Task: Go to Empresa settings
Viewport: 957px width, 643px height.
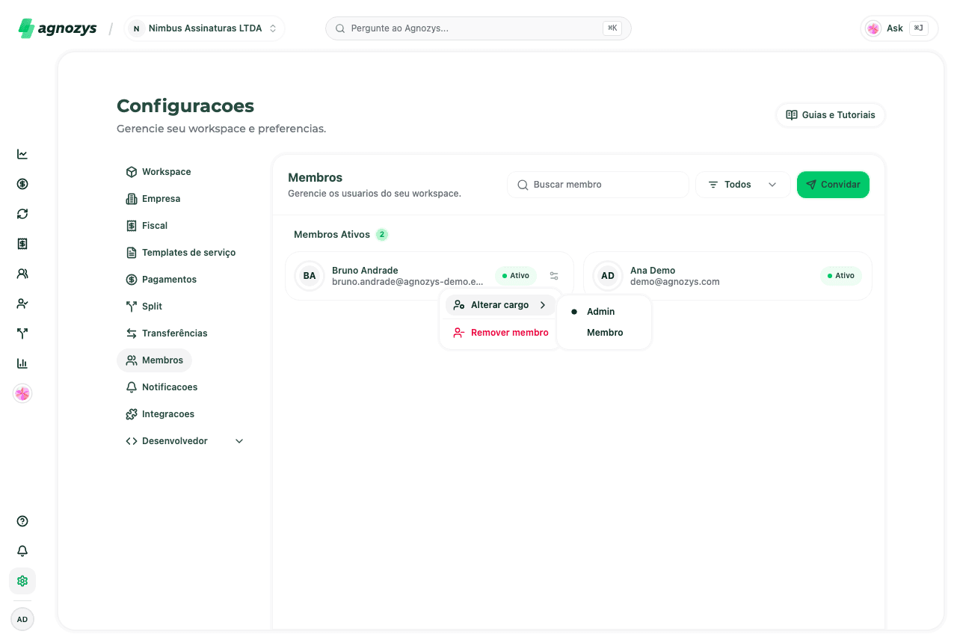Action: [153, 199]
